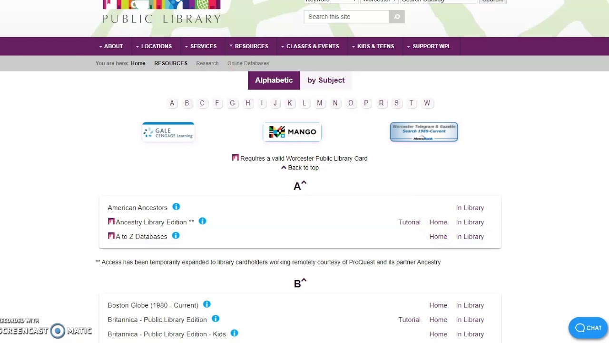Open Britannica - Public Library Edition - Kids
Viewport: 609px width, 343px height.
click(167, 334)
